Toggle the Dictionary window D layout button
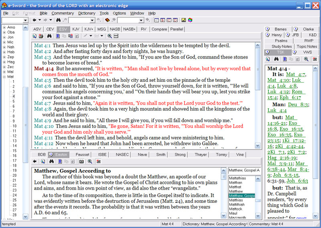 [175, 20]
